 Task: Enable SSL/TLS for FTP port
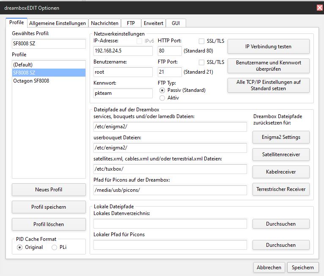point(202,62)
